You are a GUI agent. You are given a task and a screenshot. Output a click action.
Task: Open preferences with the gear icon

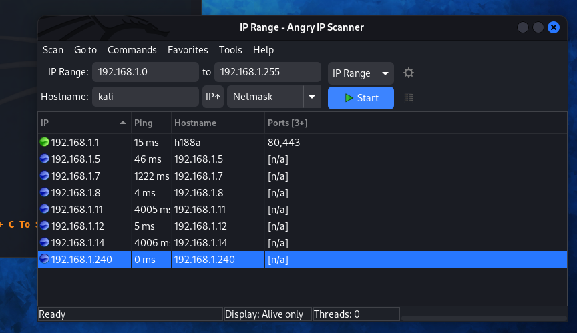point(409,73)
